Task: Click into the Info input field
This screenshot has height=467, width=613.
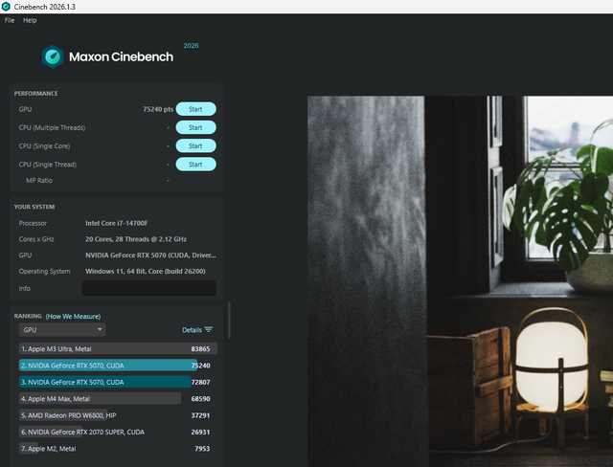Action: pos(149,288)
